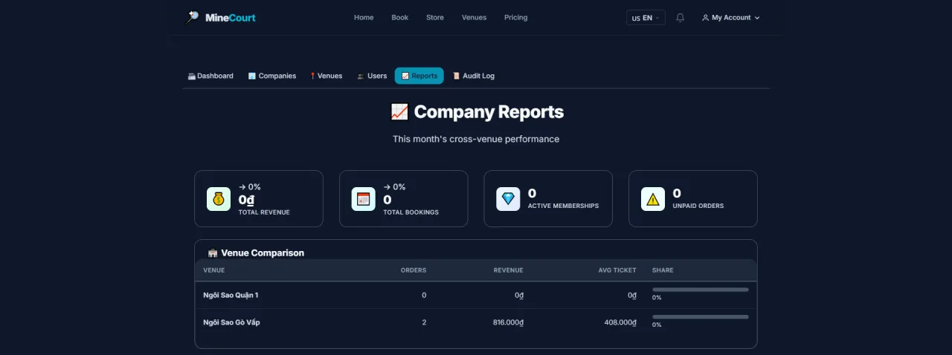
Task: Open Venues in the top navigation
Action: [x=474, y=18]
